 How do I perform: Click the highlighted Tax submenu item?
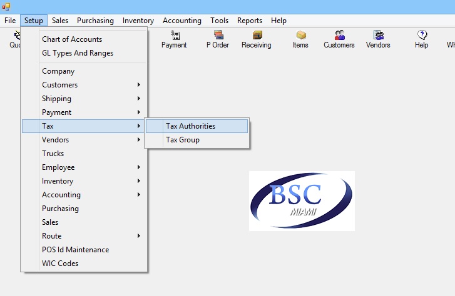coord(84,126)
